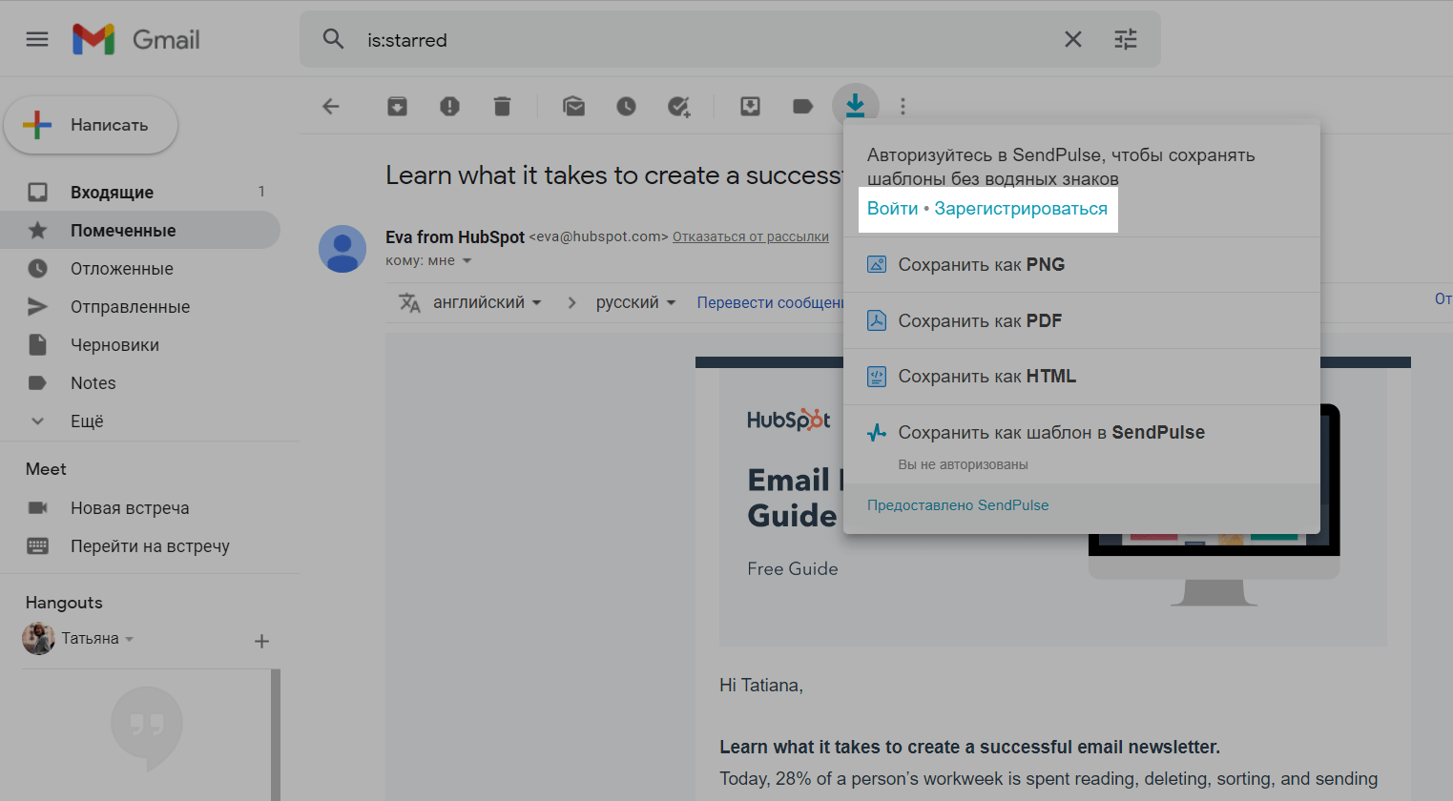Select Сохранить как PDF option

click(980, 320)
